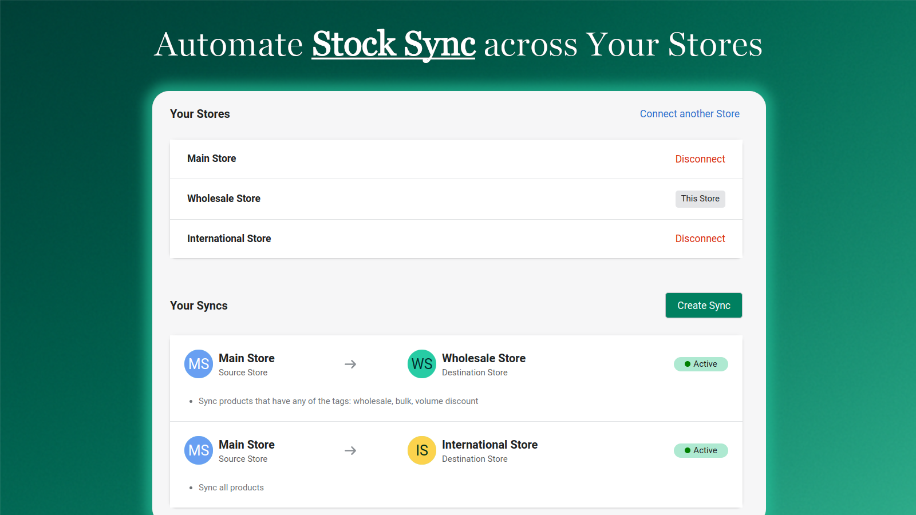This screenshot has width=916, height=515.
Task: Click the arrow icon in the second sync
Action: pos(350,450)
